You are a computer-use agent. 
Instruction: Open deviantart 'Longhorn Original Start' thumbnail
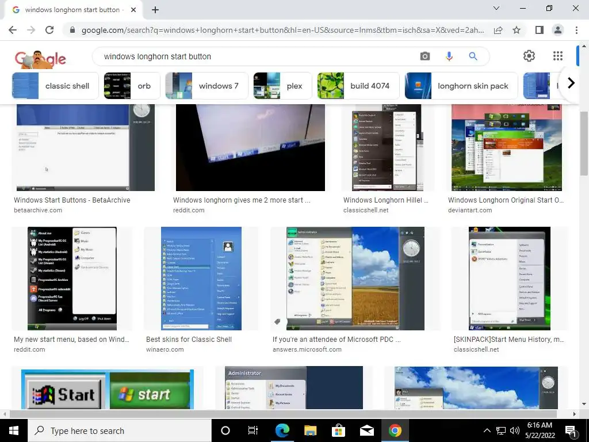507,147
